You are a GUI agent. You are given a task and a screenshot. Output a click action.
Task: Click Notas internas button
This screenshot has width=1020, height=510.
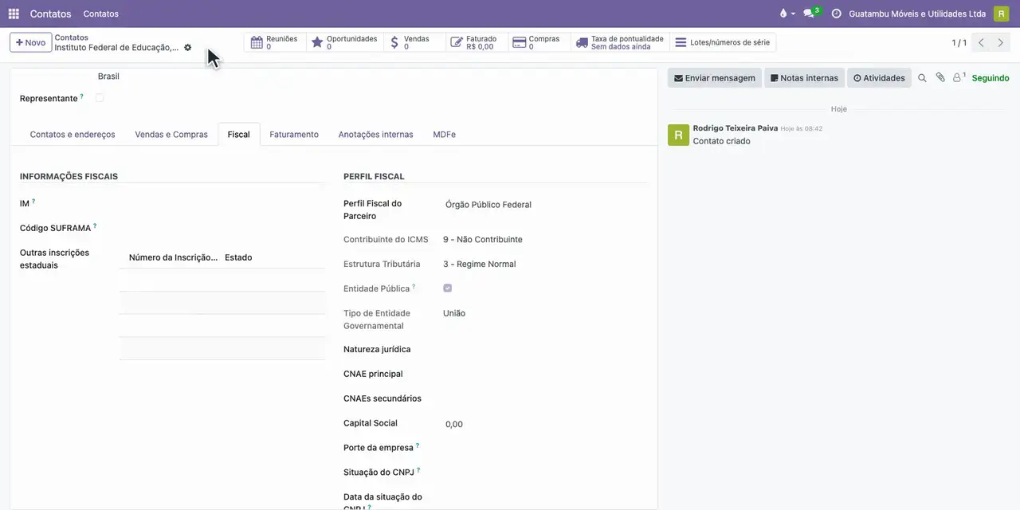point(804,78)
